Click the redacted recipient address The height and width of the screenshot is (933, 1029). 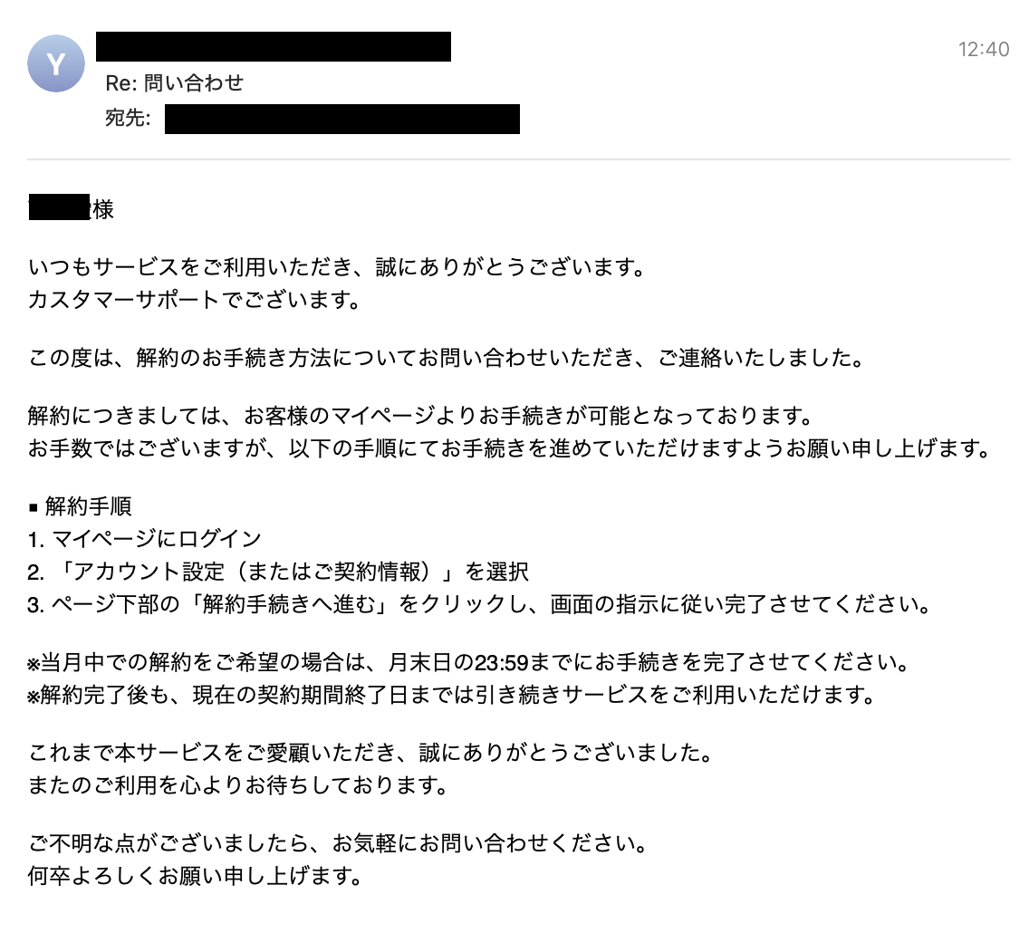pyautogui.click(x=341, y=119)
